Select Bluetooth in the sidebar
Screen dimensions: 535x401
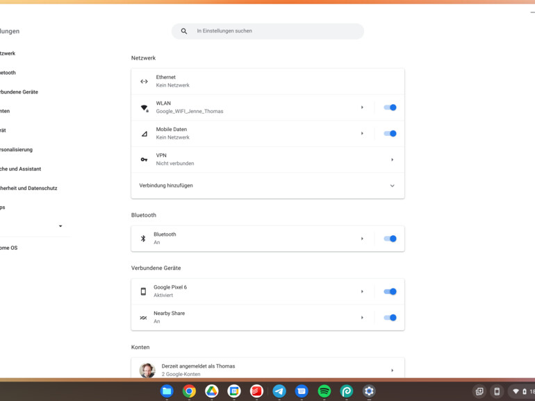click(x=8, y=73)
